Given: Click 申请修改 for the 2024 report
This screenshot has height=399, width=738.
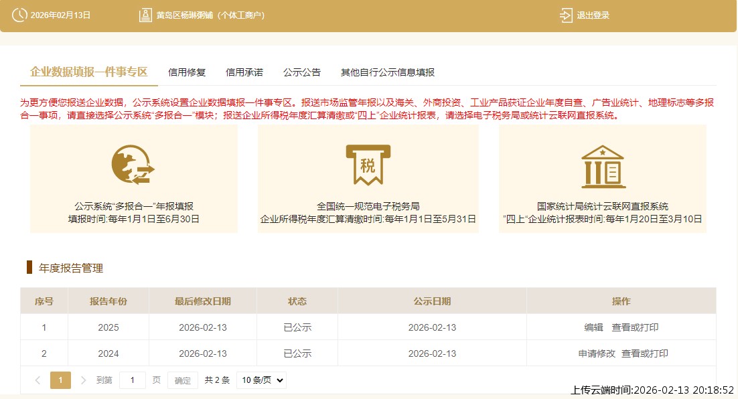Looking at the screenshot, I should click(x=596, y=353).
